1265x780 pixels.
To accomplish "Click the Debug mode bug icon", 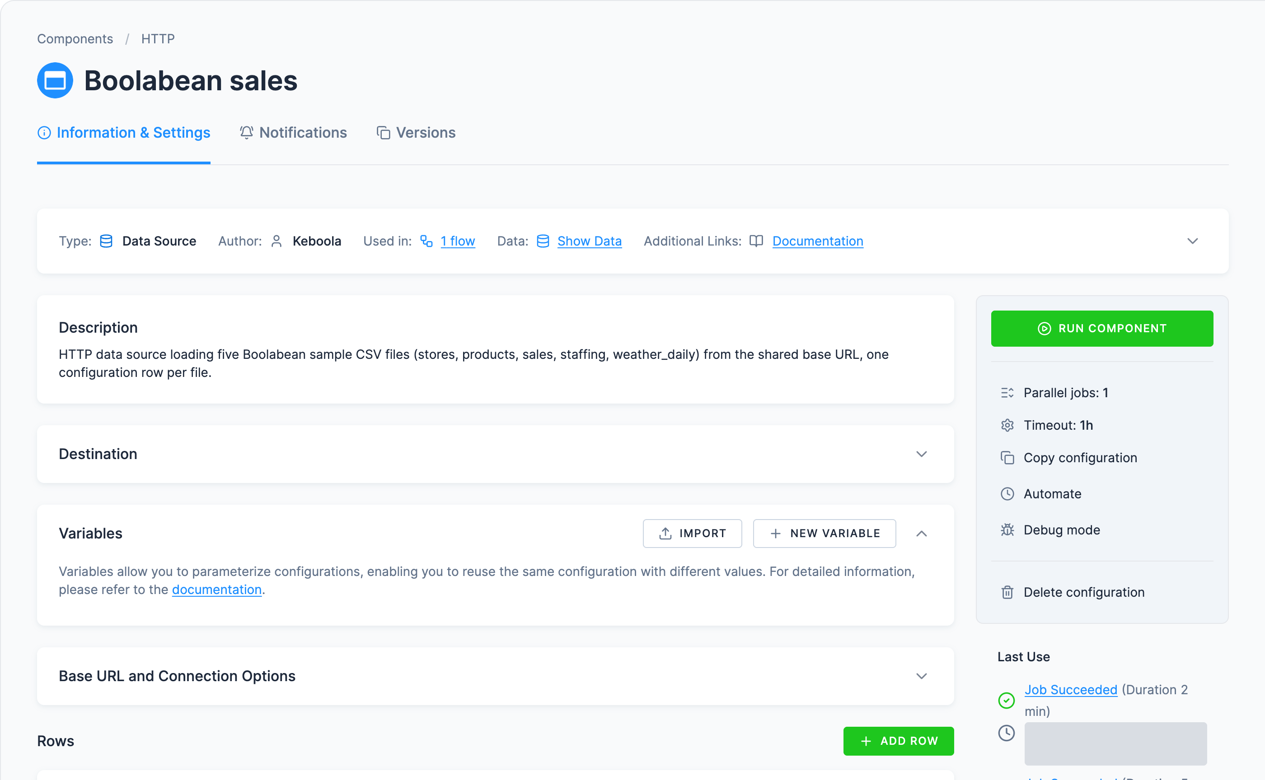I will 1007,530.
